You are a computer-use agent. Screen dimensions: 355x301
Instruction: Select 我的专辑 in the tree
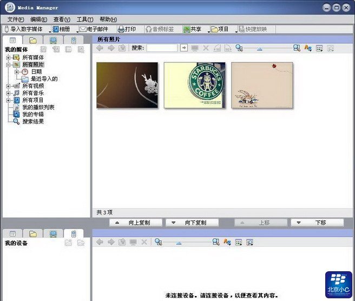[x=33, y=114]
